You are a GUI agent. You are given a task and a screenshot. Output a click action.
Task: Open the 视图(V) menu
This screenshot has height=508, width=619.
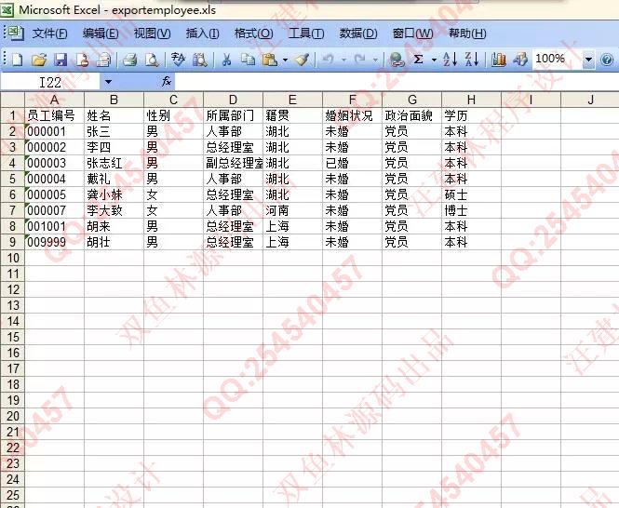click(x=152, y=33)
